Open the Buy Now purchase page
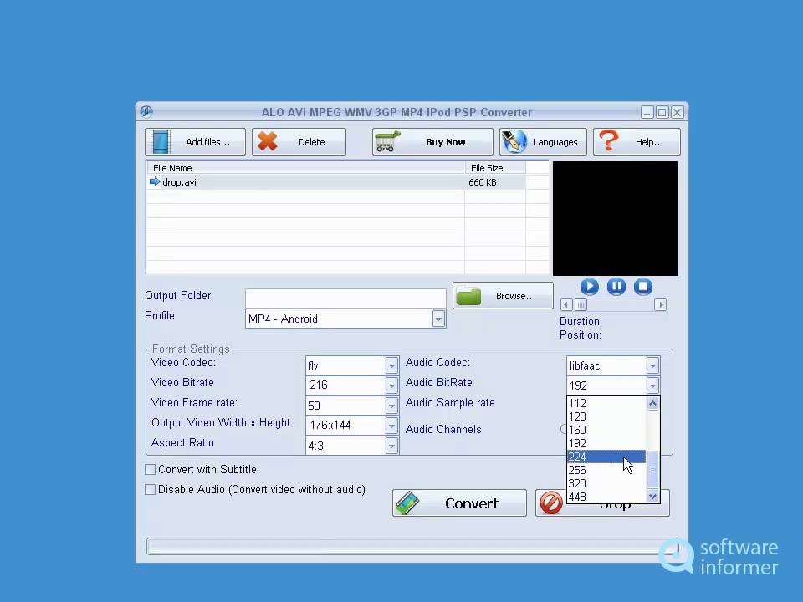The height and width of the screenshot is (602, 803). (432, 142)
